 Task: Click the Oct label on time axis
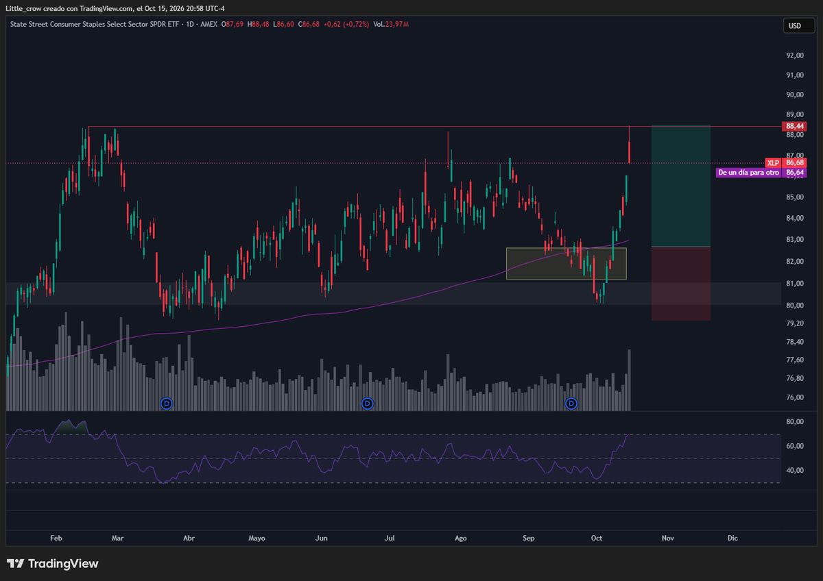[x=597, y=539]
